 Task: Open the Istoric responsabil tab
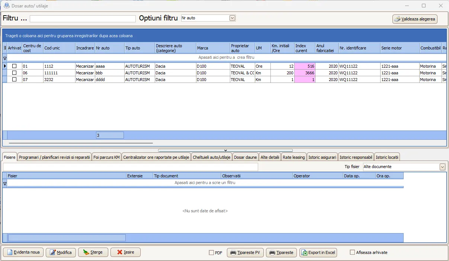pyautogui.click(x=356, y=157)
